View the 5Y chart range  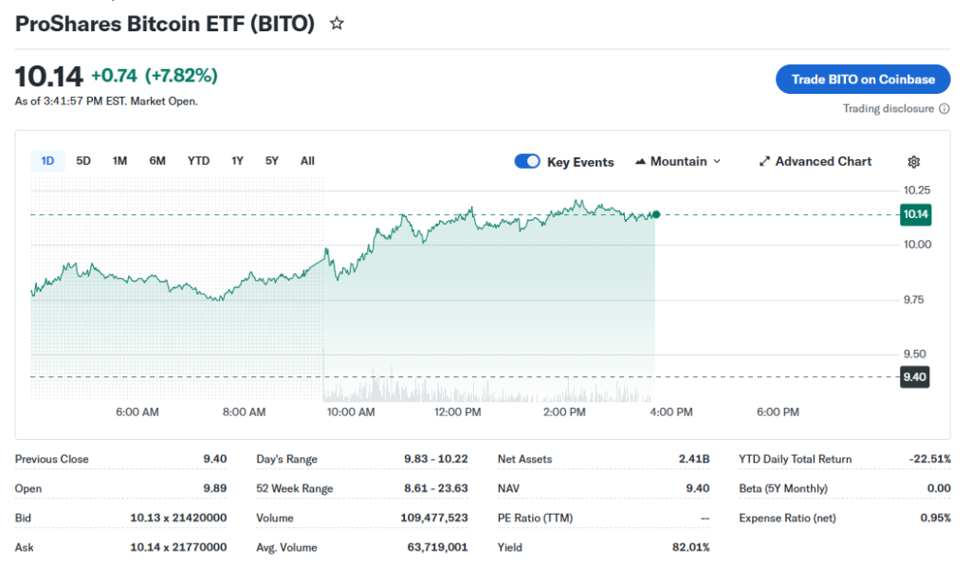(272, 161)
